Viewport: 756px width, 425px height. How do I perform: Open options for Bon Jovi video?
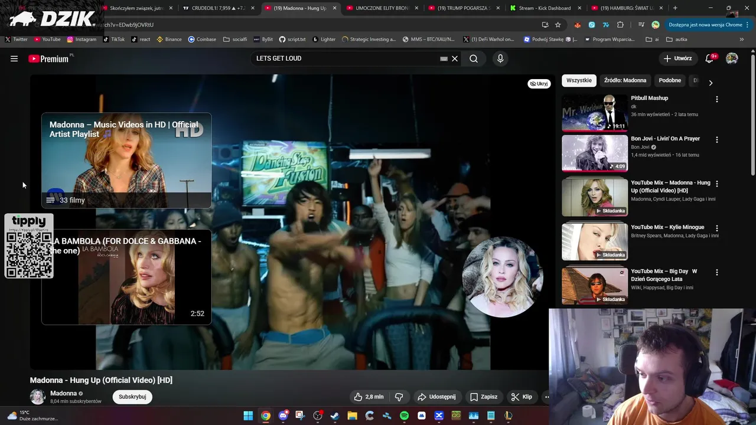(x=717, y=140)
